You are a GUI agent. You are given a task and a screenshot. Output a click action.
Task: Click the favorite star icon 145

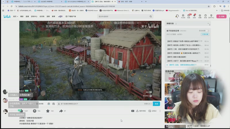click(x=48, y=111)
